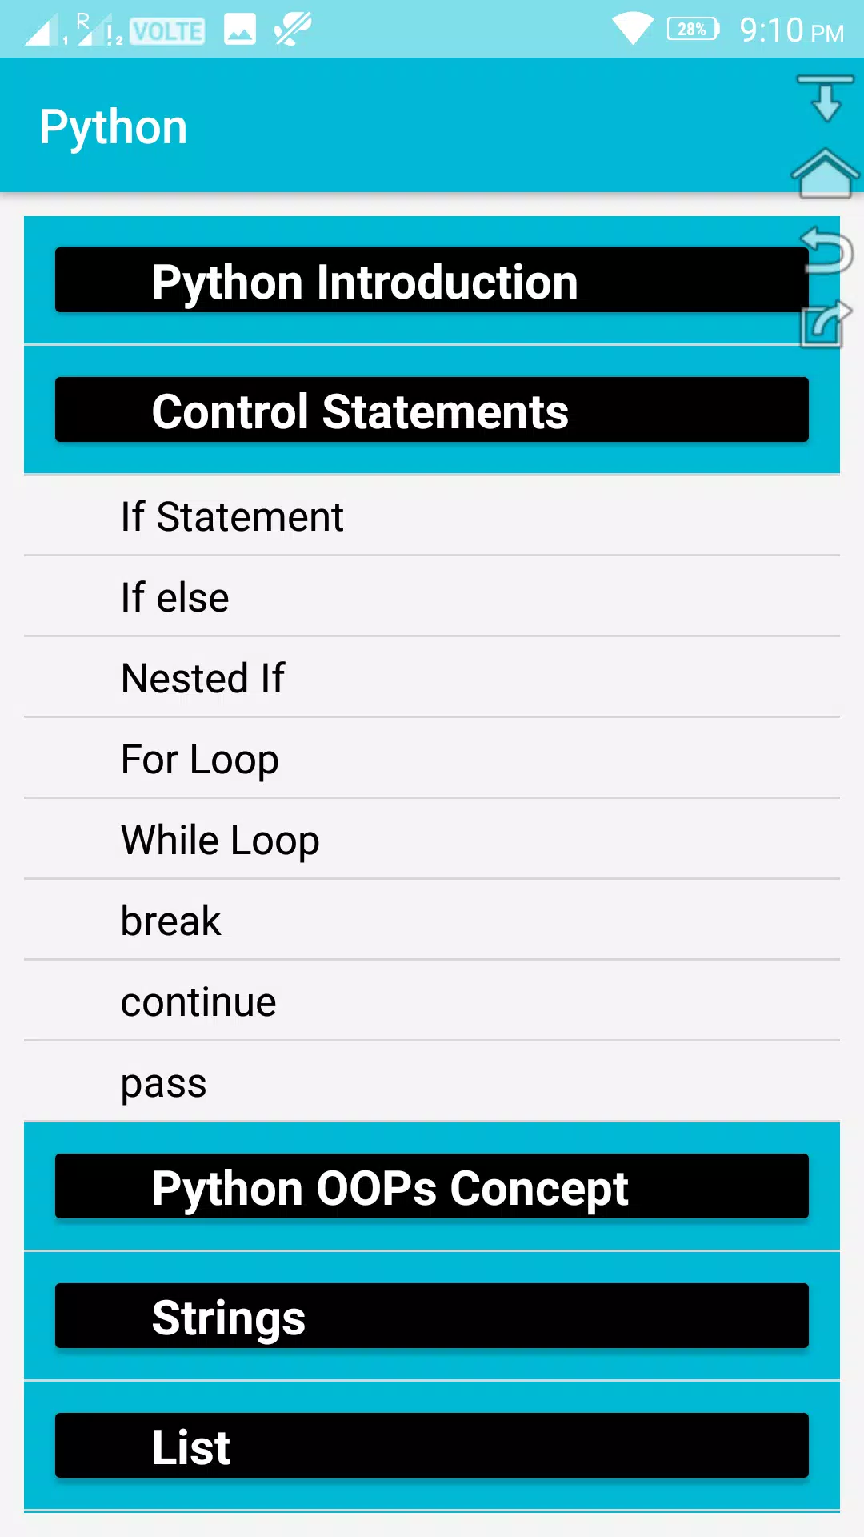Select the break topic
The width and height of the screenshot is (864, 1537).
point(432,921)
